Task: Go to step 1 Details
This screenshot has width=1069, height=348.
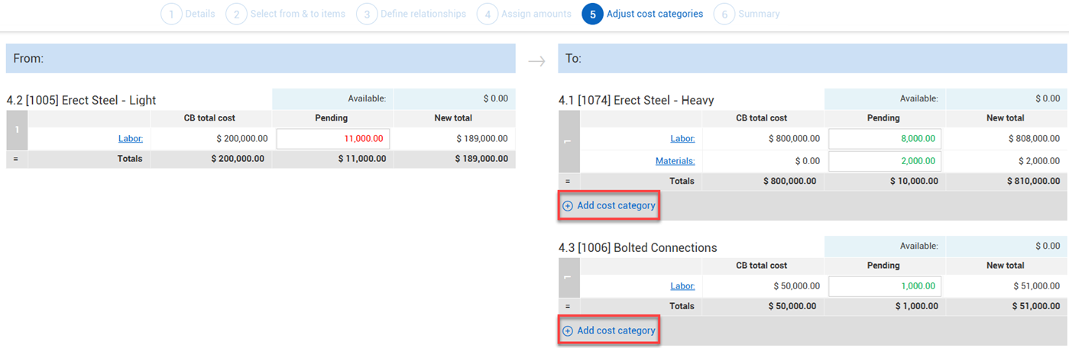Action: (x=188, y=14)
